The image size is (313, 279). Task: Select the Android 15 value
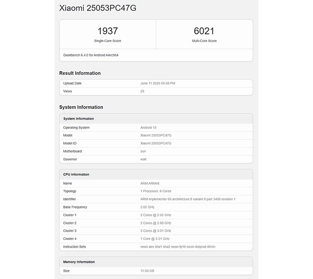pyautogui.click(x=148, y=127)
